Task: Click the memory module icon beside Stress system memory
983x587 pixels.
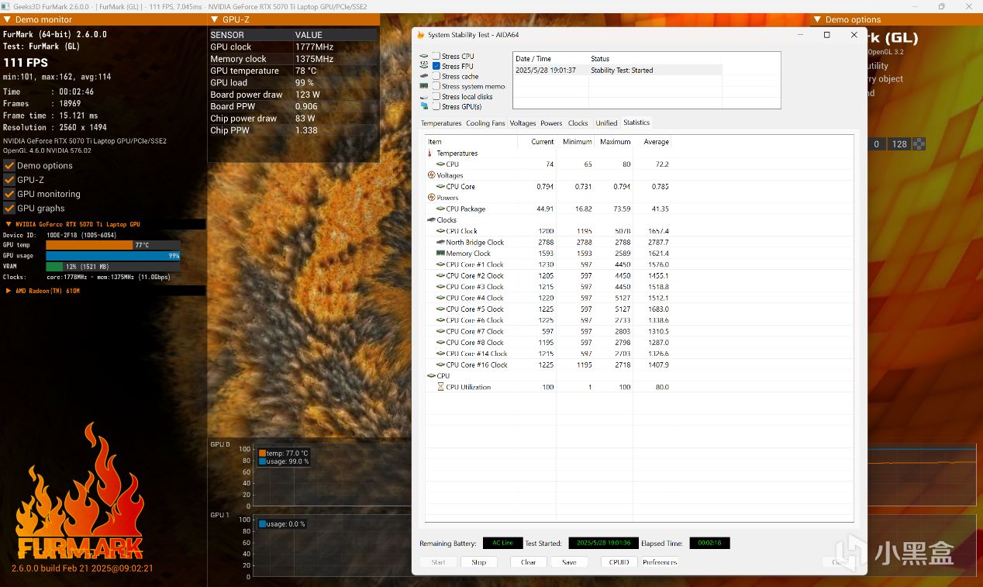Action: pos(423,86)
